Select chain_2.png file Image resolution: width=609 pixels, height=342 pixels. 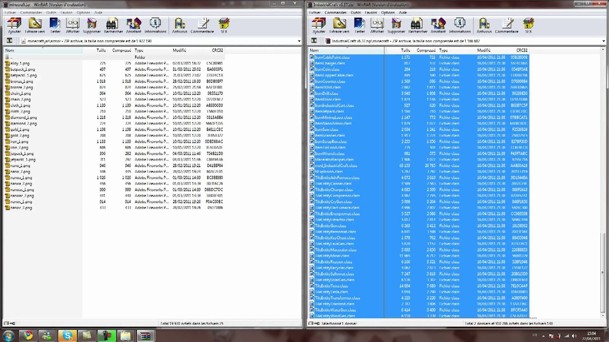20,99
